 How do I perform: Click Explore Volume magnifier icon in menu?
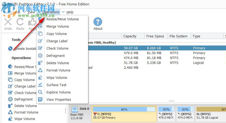tap(40, 92)
